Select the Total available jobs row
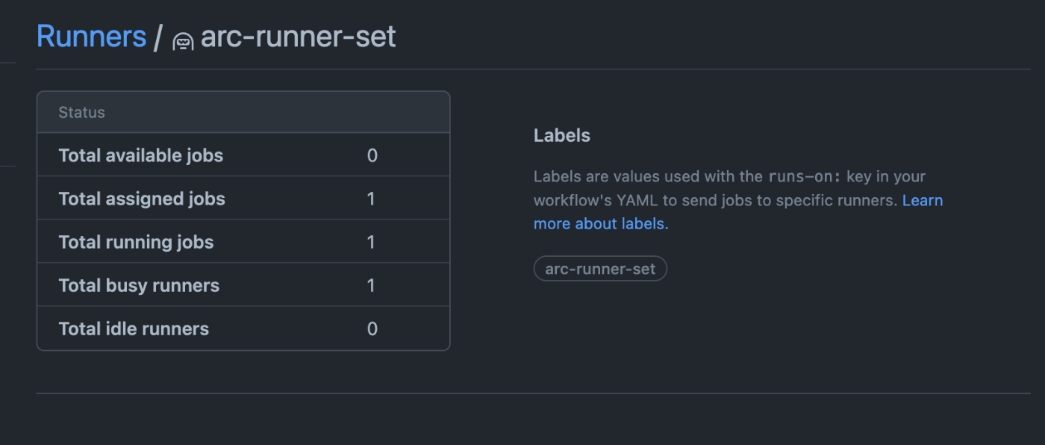This screenshot has width=1045, height=445. [243, 155]
